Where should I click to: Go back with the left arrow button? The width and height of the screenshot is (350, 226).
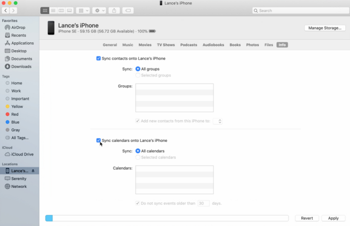click(x=6, y=10)
